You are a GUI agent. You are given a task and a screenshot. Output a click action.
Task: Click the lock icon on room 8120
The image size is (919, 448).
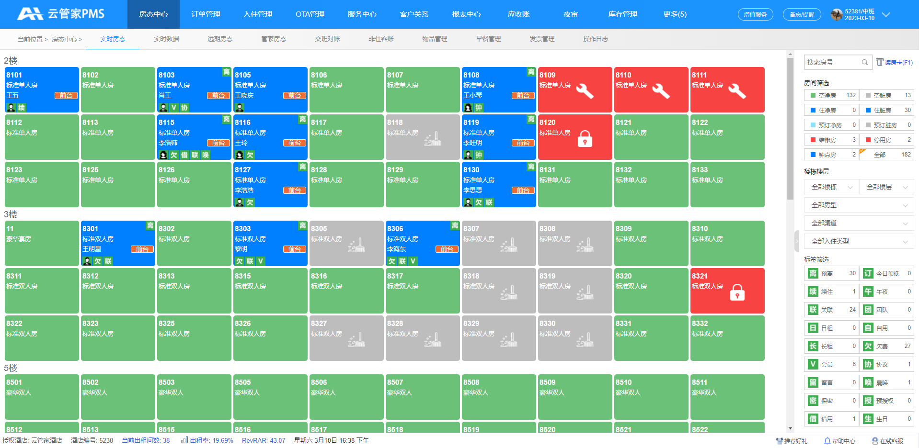pos(585,139)
